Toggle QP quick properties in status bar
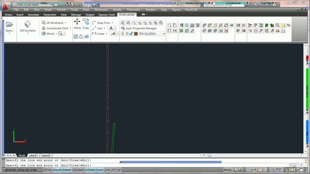Viewport: 310px width, 174px height. pyautogui.click(x=119, y=170)
